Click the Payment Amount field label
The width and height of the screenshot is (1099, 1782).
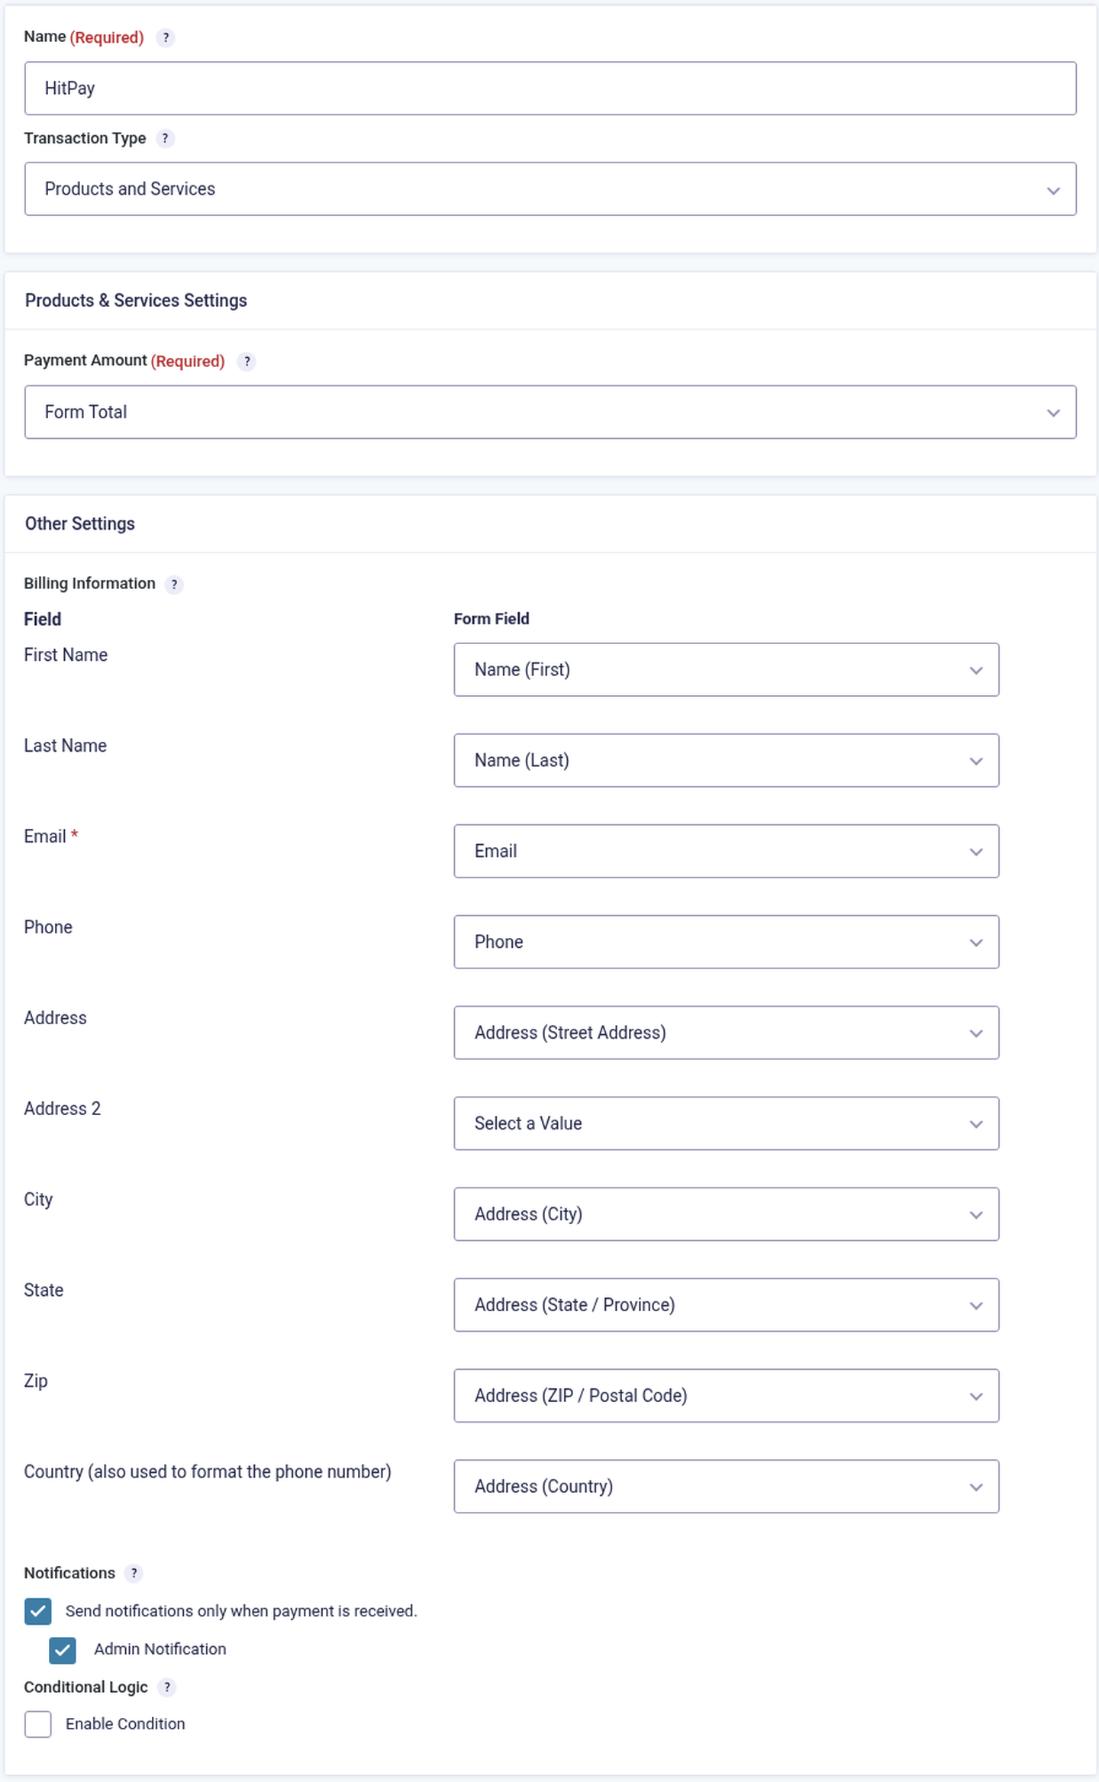coord(85,360)
